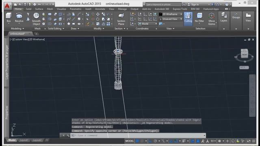Viewport: 260px width, 146px height.
Task: Open the View panel button at ribbon end
Action: (248, 17)
